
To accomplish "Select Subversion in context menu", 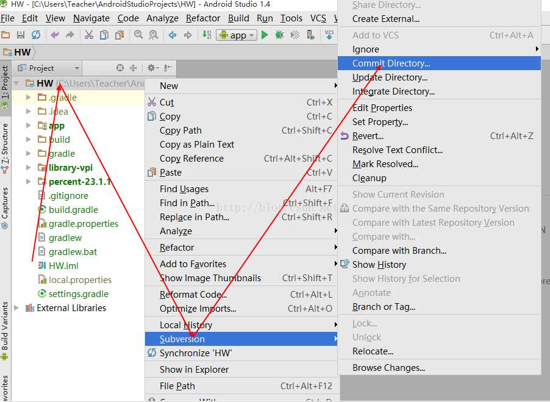I will coord(241,339).
